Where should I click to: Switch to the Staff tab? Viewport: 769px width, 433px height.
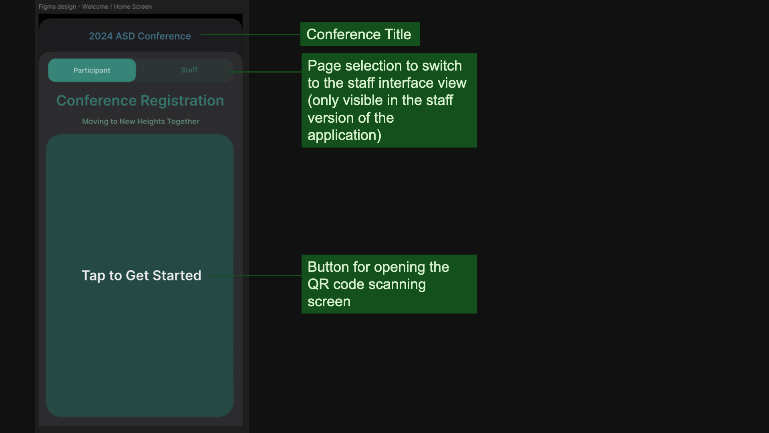coord(189,70)
